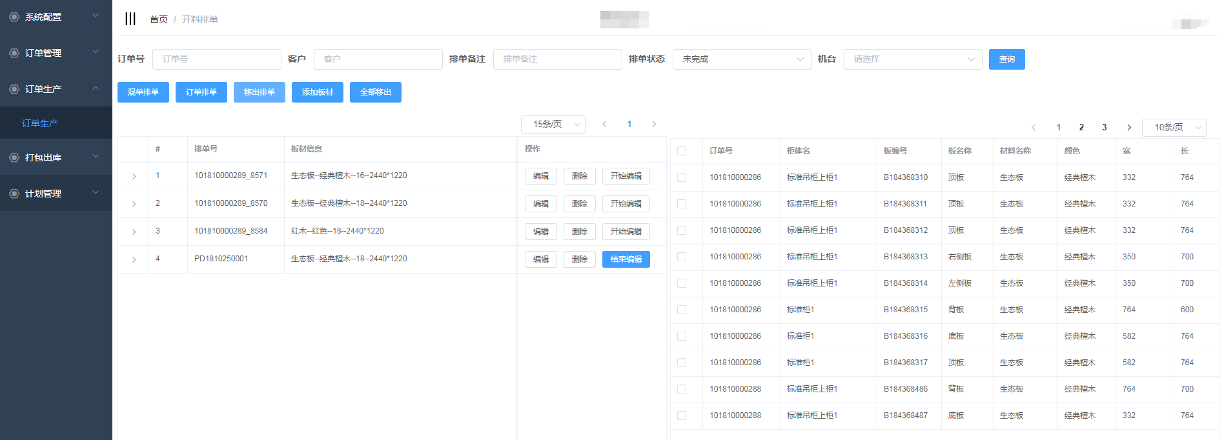Viewport: 1224px width, 440px height.
Task: Open the 15条/页 page size dropdown
Action: tap(553, 125)
